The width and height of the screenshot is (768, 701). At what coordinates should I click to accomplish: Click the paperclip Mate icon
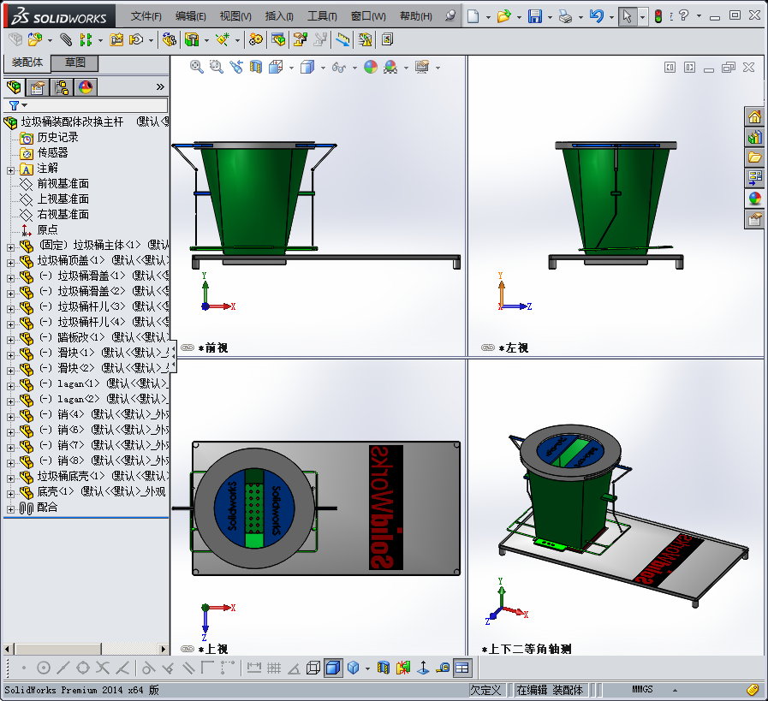(66, 39)
